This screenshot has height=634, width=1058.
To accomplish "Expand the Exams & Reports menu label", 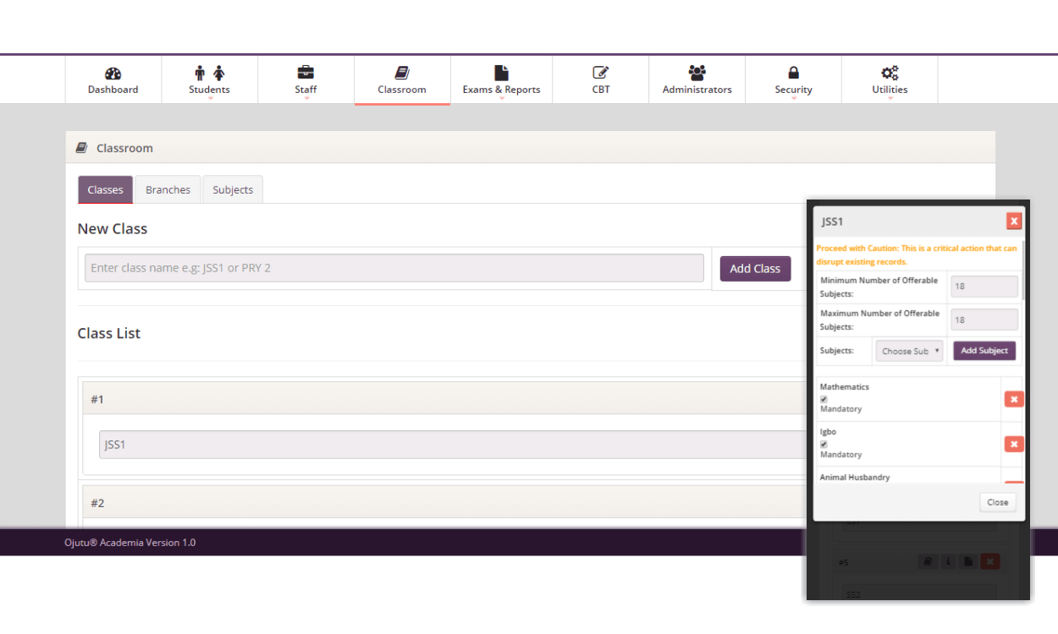I will 501,90.
